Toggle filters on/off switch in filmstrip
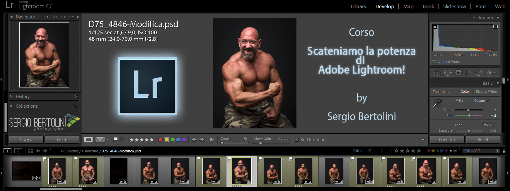The width and height of the screenshot is (510, 191). [x=504, y=151]
